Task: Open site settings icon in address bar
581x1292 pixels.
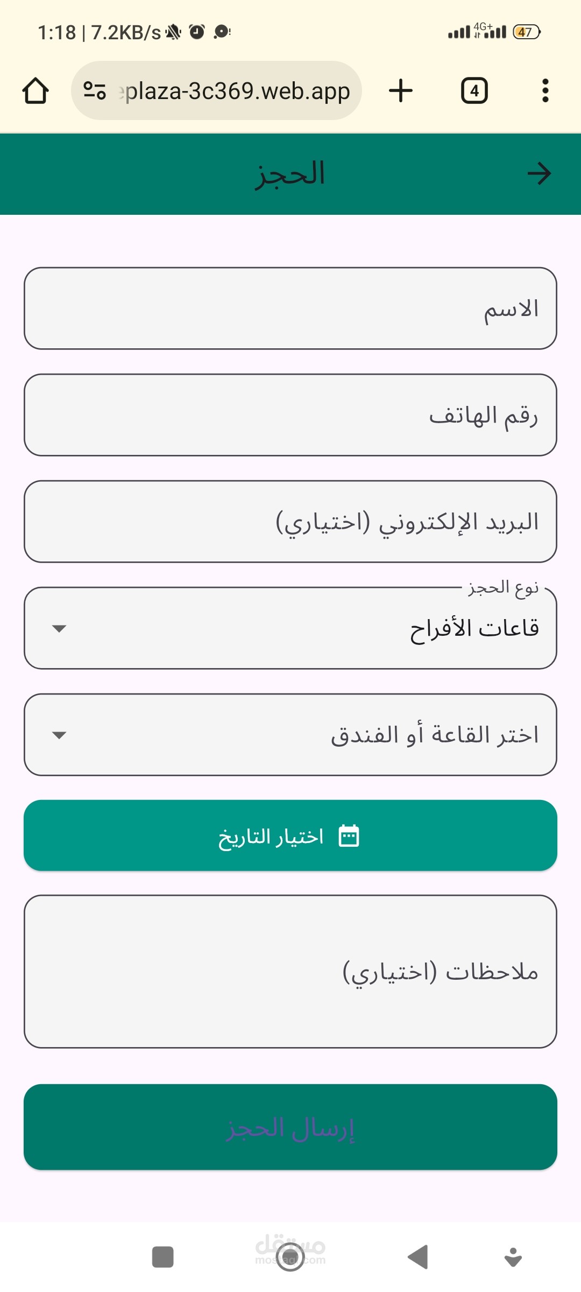Action: pyautogui.click(x=95, y=90)
